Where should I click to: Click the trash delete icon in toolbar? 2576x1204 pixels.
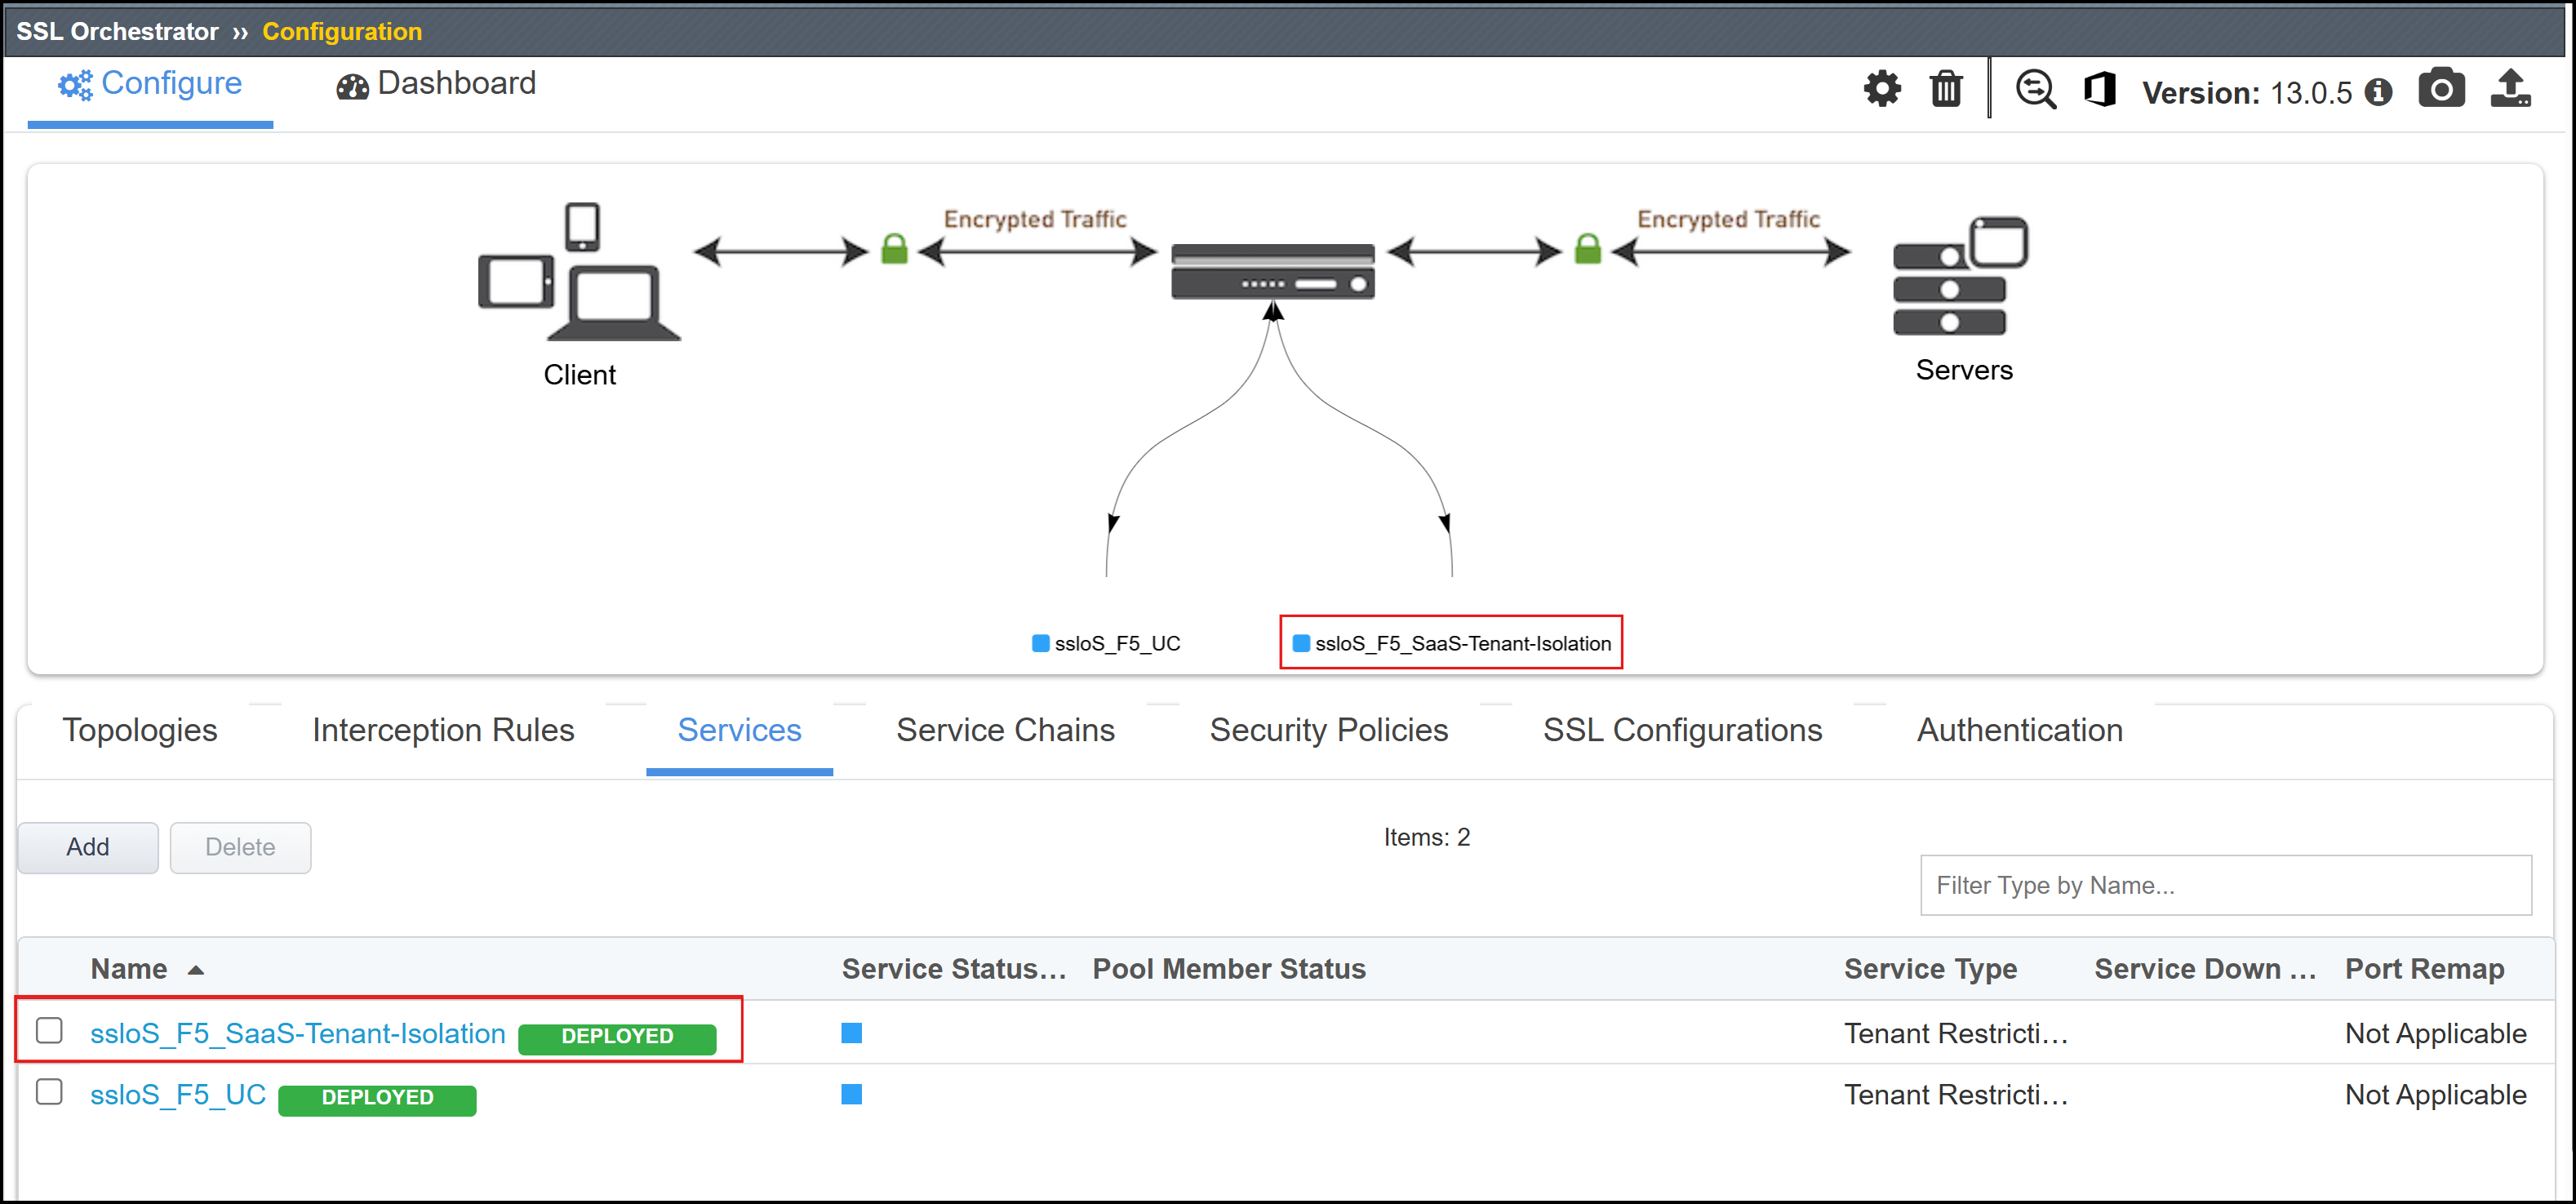coord(1946,89)
